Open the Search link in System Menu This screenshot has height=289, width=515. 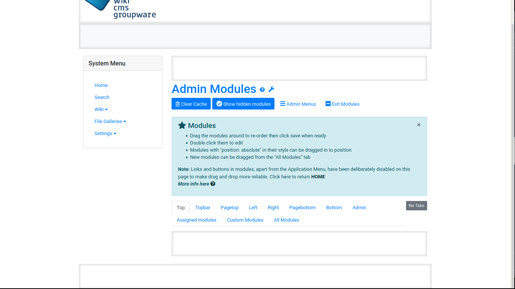click(x=102, y=97)
